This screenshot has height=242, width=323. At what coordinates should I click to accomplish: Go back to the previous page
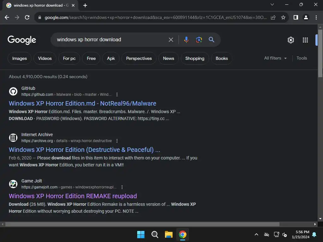[x=7, y=18]
